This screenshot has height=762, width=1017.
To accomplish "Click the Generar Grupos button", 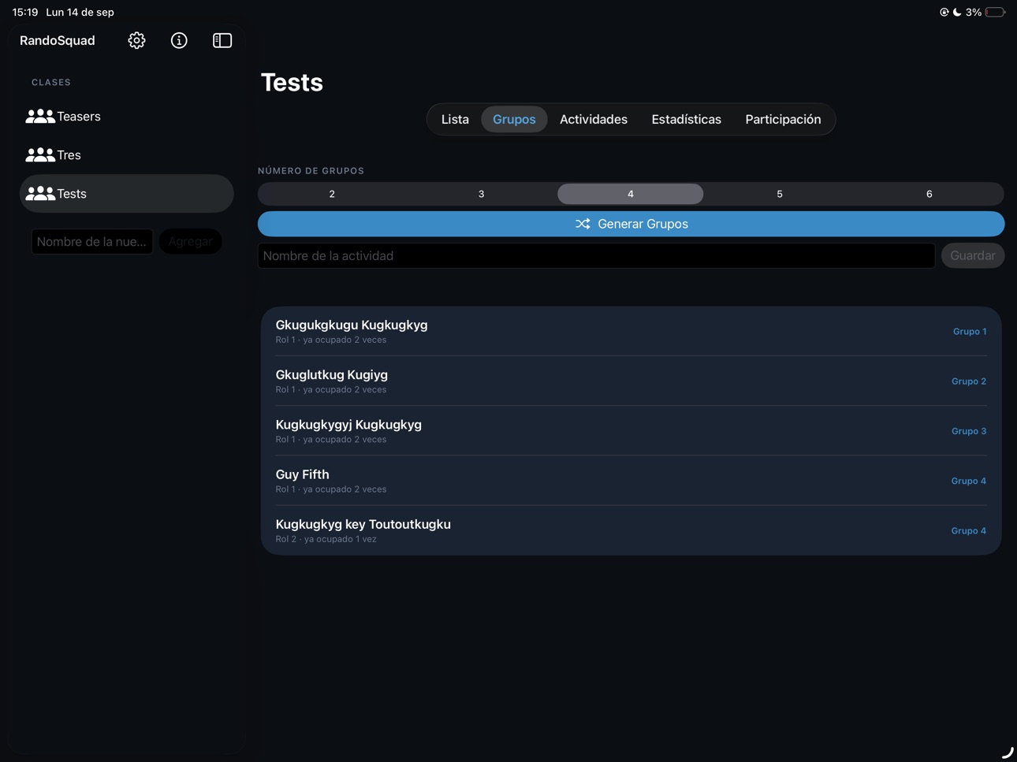I will click(631, 224).
